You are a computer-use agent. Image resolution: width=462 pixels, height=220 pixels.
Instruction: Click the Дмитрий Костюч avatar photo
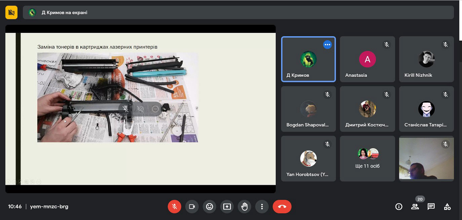[368, 109]
